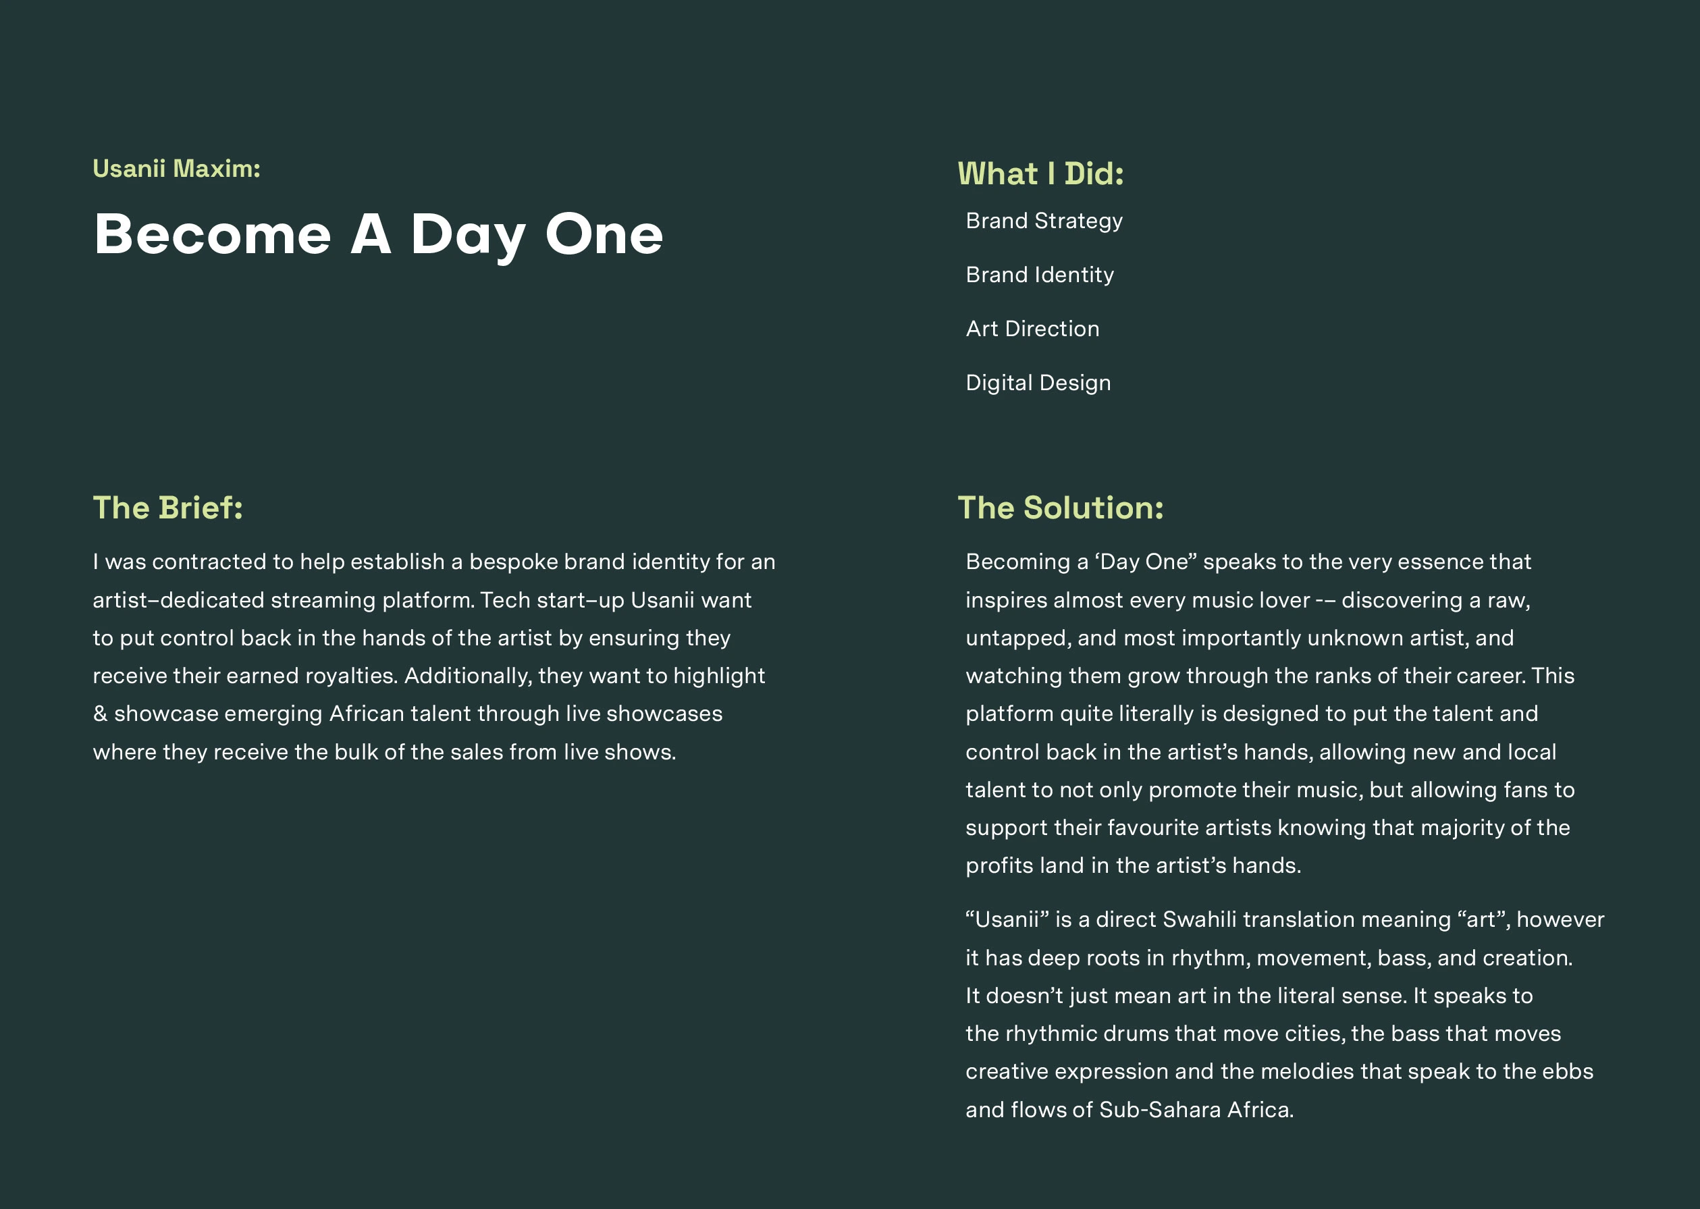This screenshot has width=1700, height=1209.
Task: Click the line starting "& showcase emerging African"
Action: (x=407, y=714)
